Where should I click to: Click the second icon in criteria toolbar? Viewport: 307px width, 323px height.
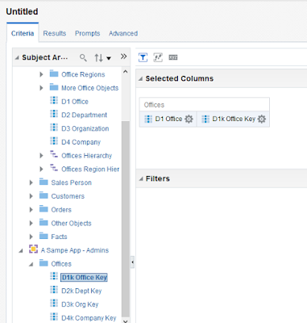click(158, 57)
